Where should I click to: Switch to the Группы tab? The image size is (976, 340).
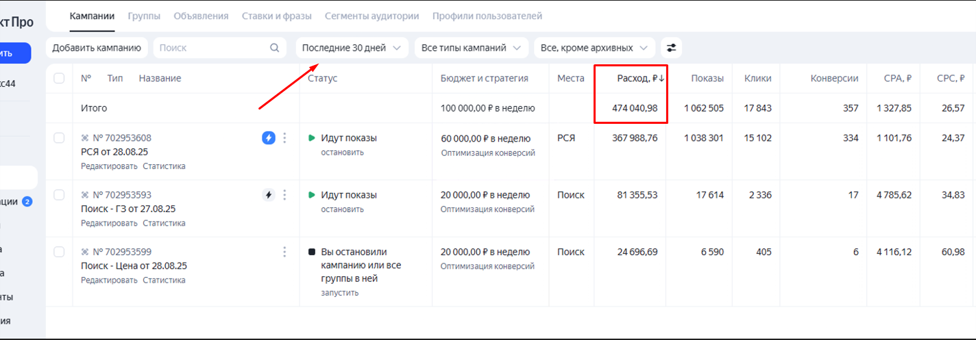coord(144,16)
